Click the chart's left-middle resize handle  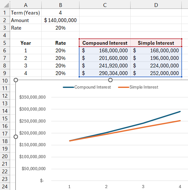[16, 137]
